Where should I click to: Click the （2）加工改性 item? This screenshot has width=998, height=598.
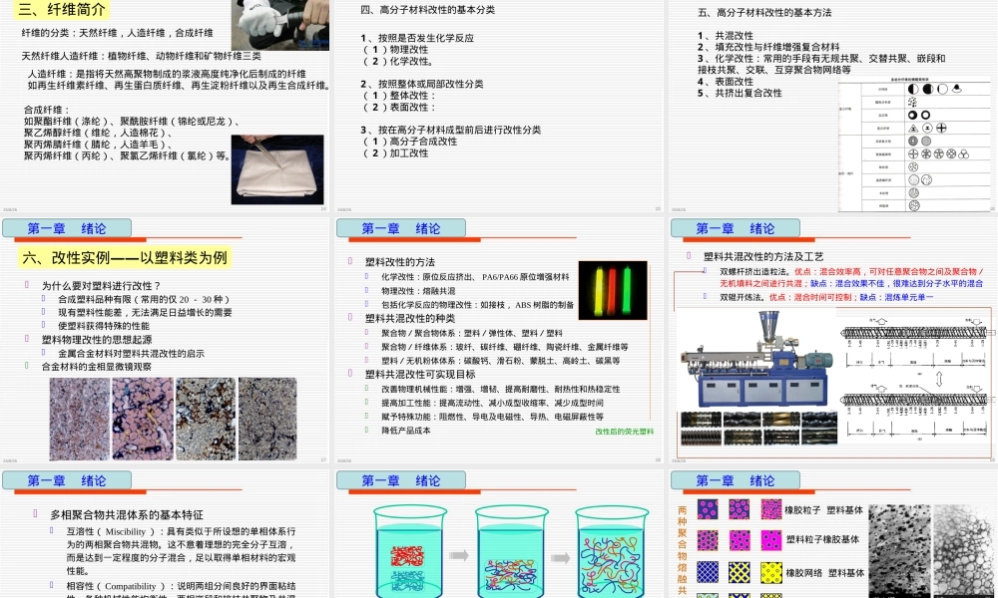[395, 153]
